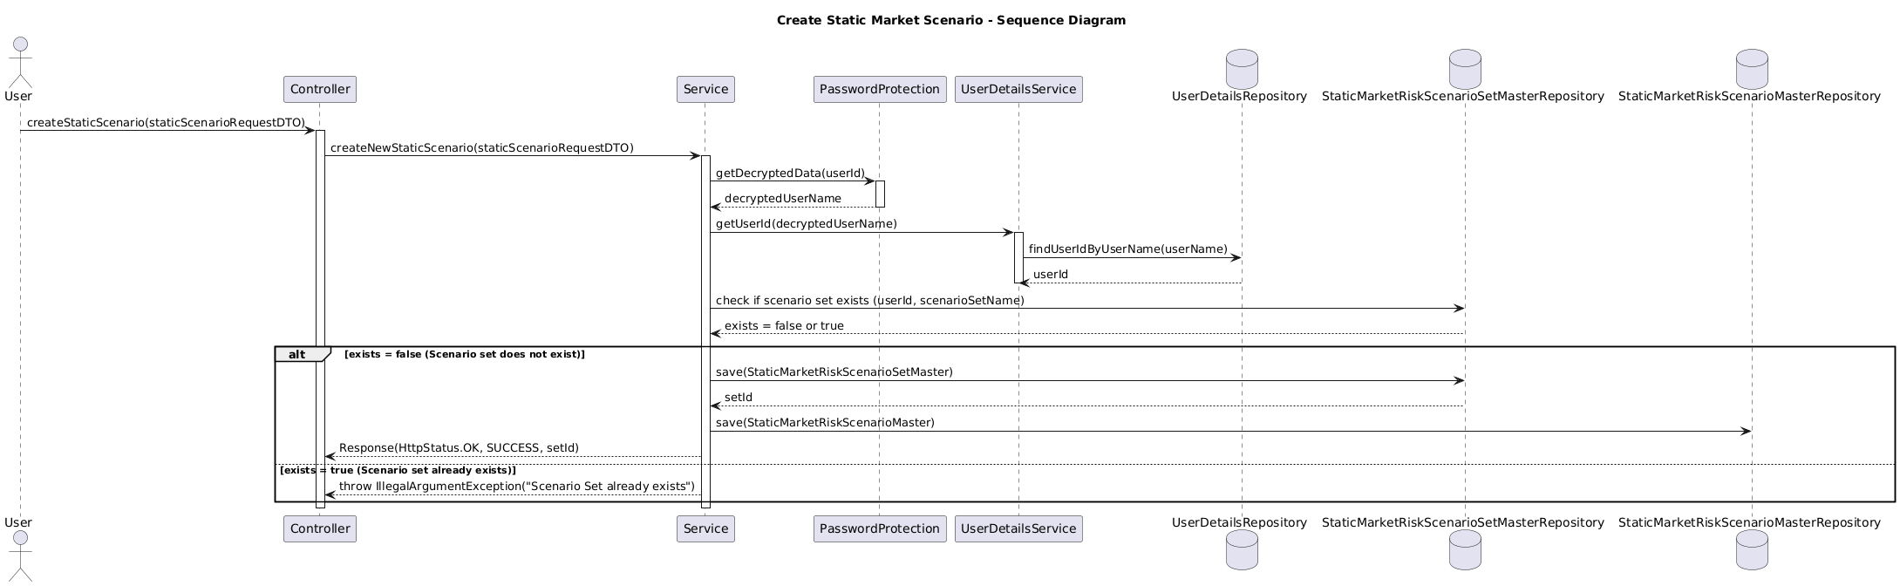Click the setId return label
Viewport: 1900px width, 586px height.
739,398
